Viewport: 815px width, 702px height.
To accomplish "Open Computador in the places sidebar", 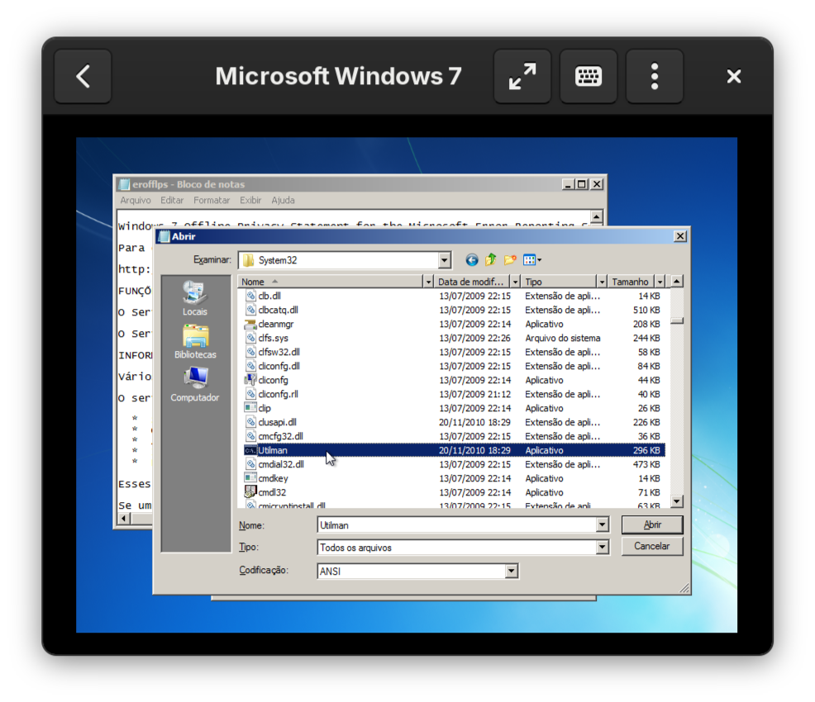I will (195, 385).
